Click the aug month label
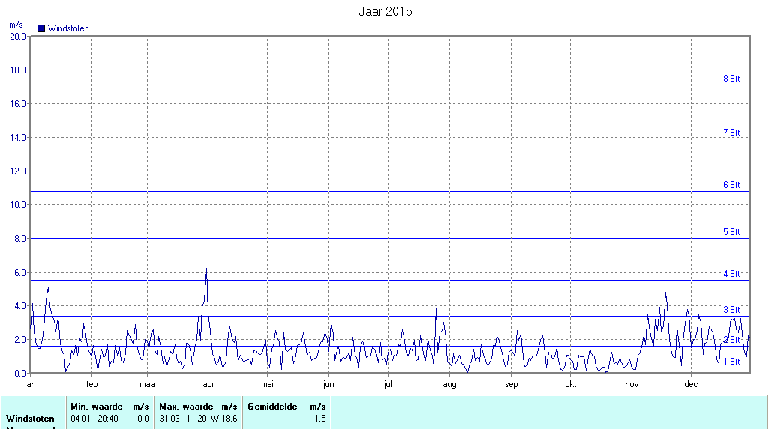The image size is (768, 429). pyautogui.click(x=450, y=384)
